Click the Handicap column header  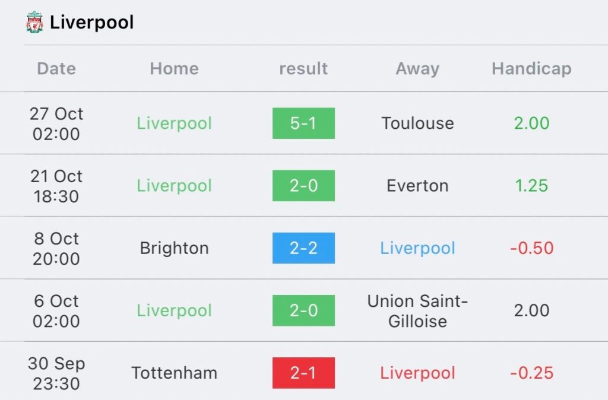click(x=531, y=69)
